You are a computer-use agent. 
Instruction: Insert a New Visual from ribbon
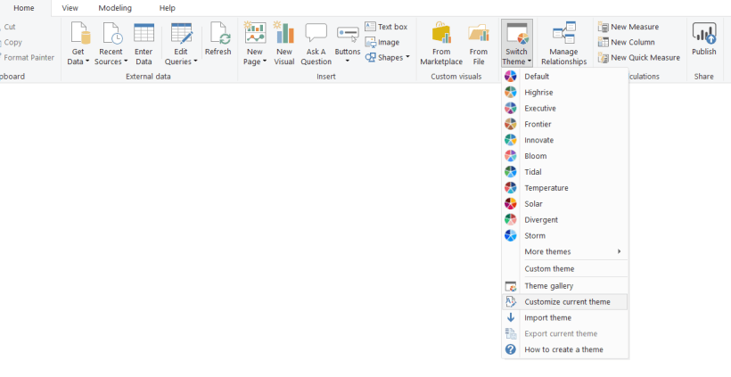pos(284,34)
